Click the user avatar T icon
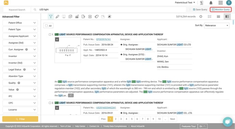Viewport: 235px width, 129px height. click(229, 3)
